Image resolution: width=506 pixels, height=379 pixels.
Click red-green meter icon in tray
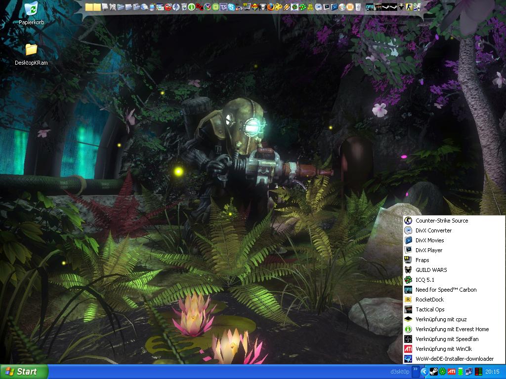478,372
